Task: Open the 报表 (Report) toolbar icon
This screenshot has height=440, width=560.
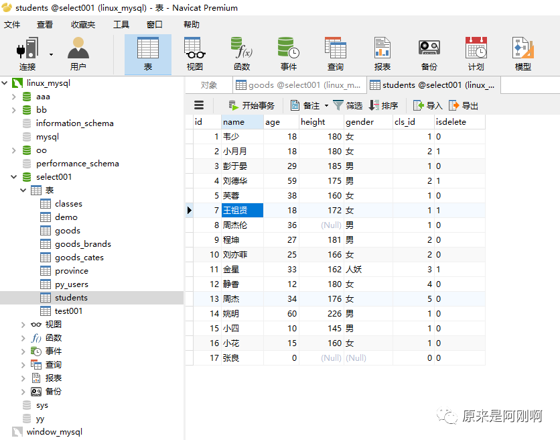Action: point(382,54)
